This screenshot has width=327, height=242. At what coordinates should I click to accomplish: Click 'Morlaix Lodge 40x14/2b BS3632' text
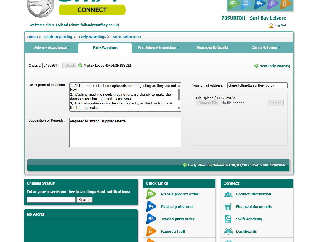[x=107, y=65]
